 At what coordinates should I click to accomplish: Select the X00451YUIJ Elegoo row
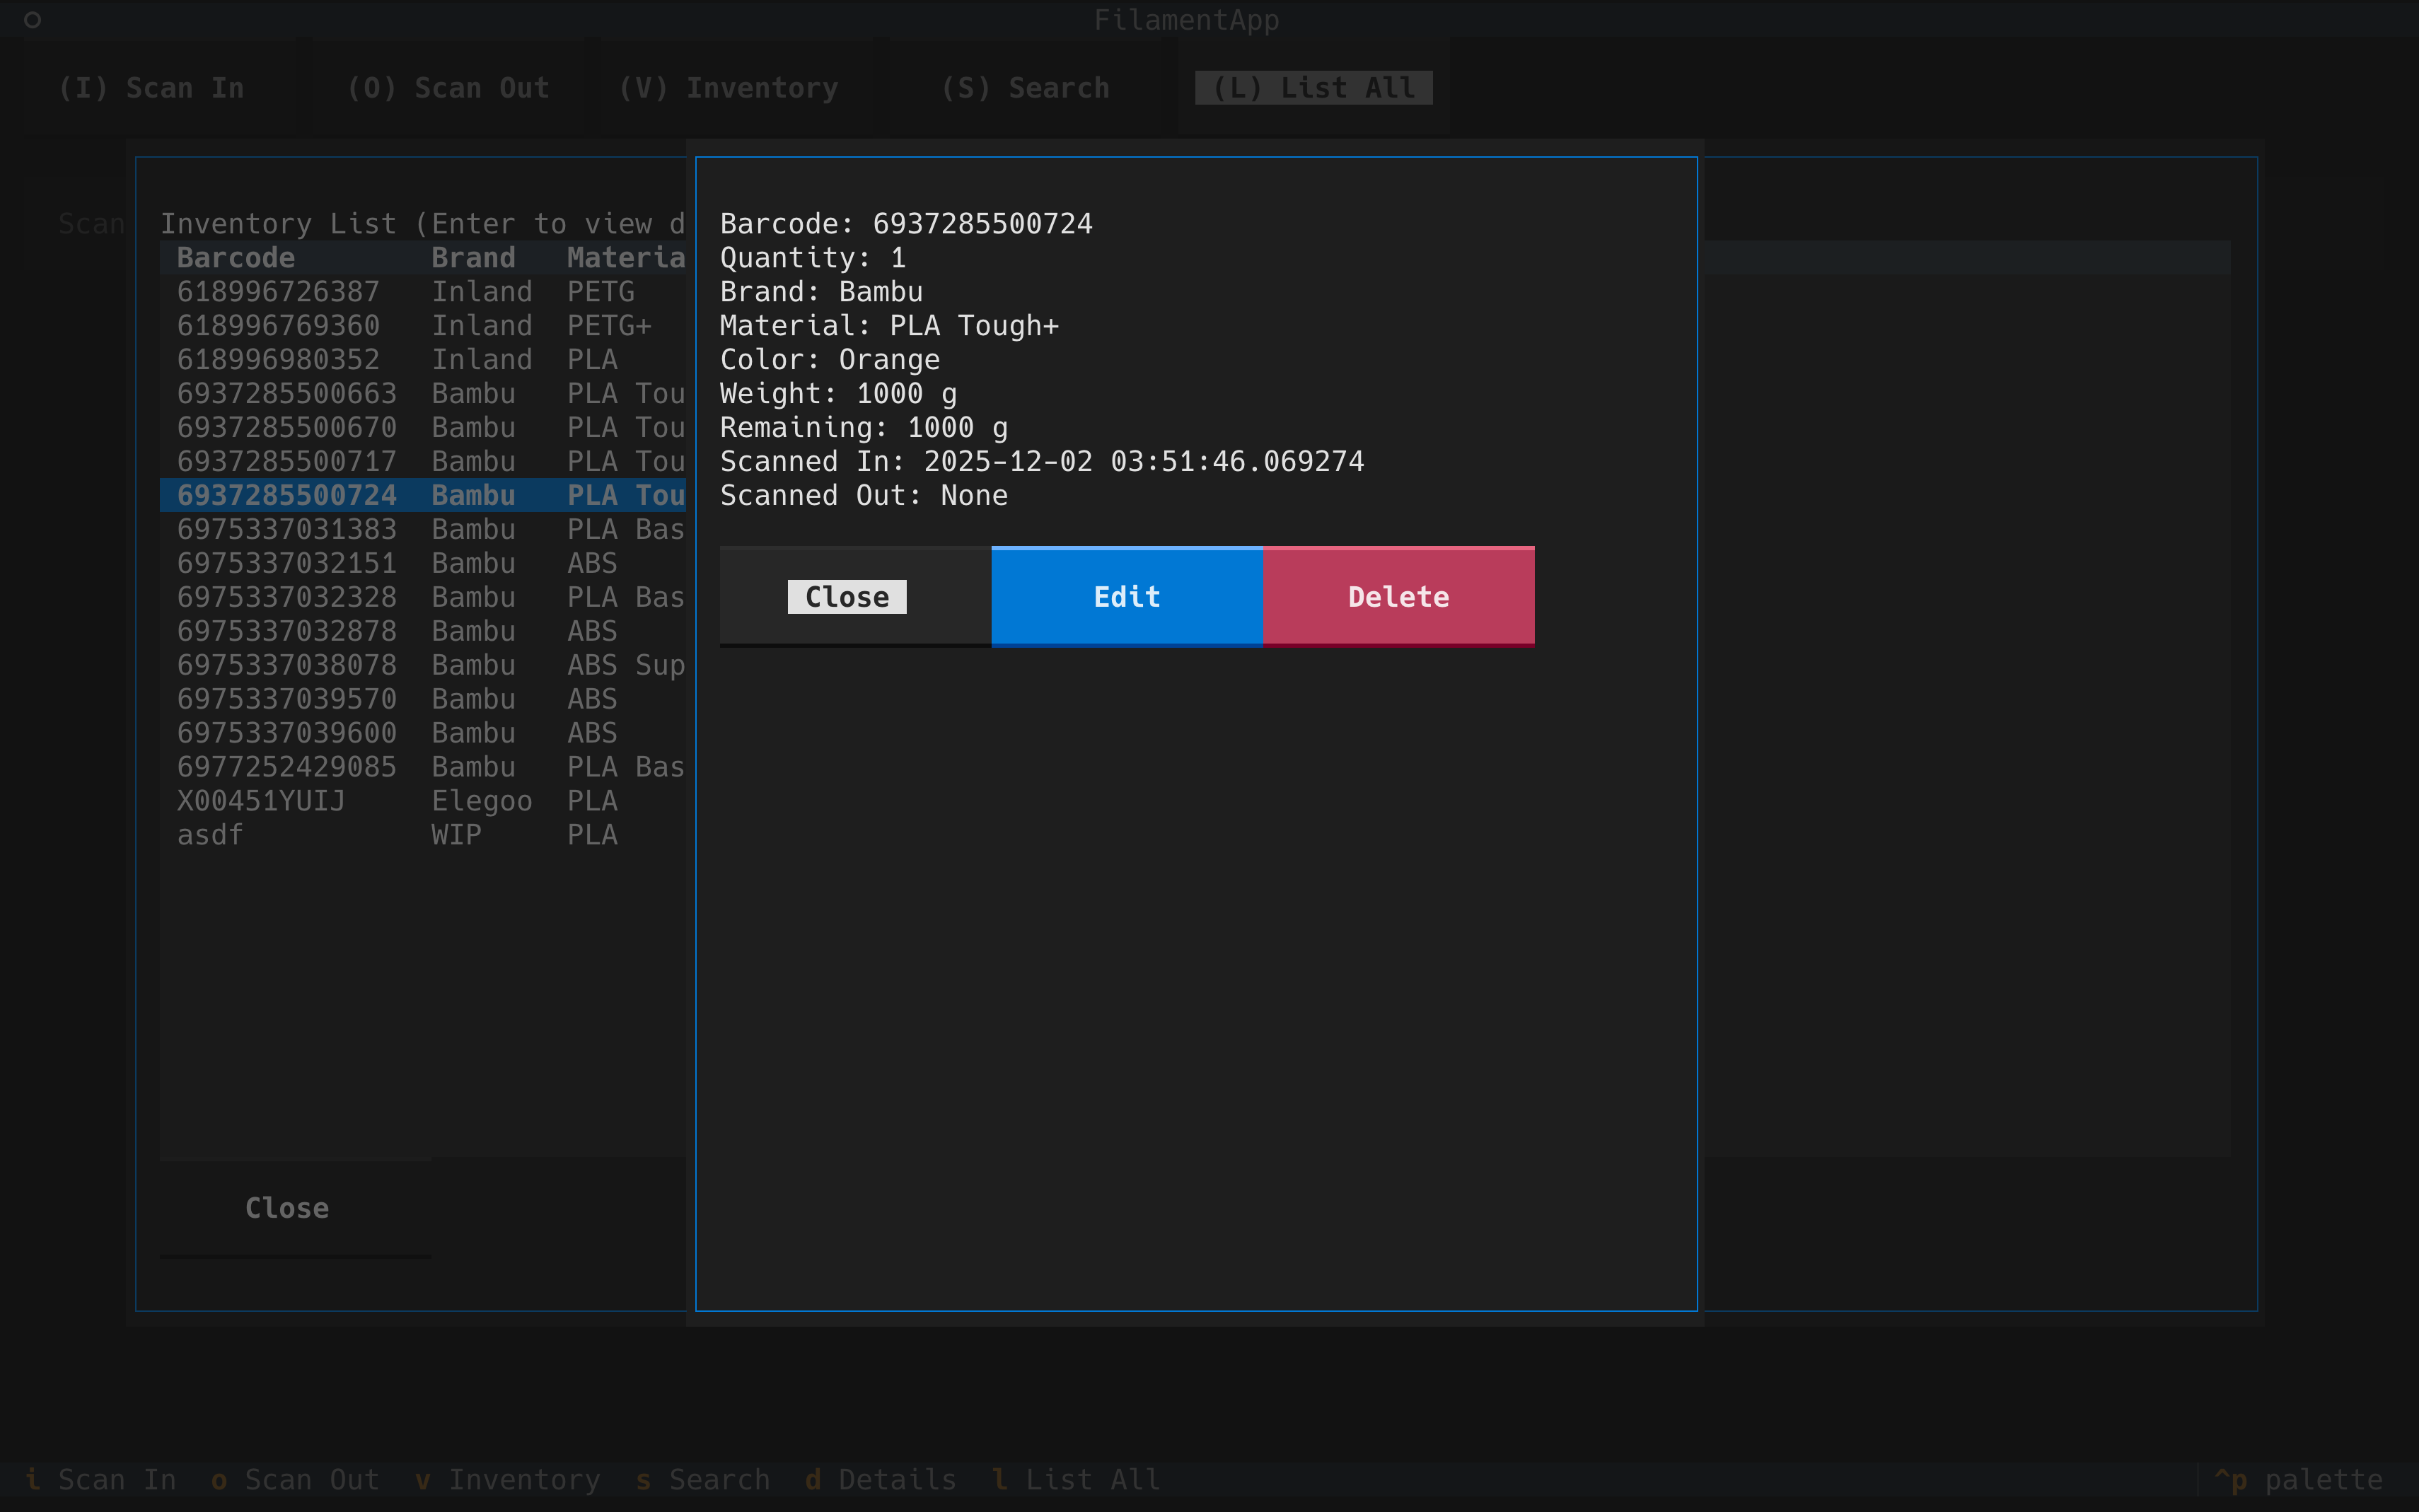pos(261,801)
